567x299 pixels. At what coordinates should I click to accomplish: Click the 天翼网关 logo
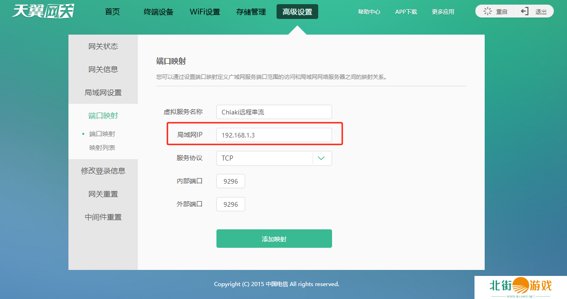coord(43,11)
